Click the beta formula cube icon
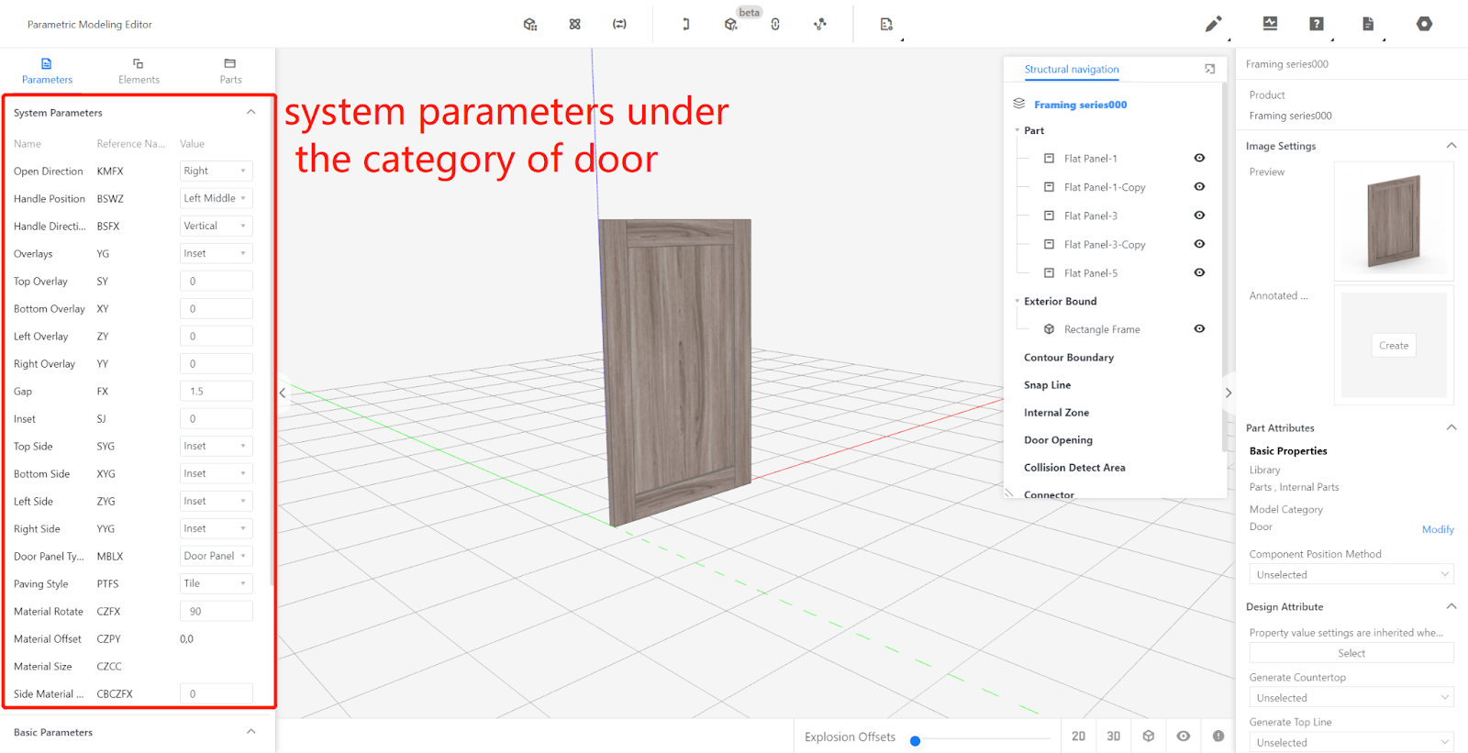Image resolution: width=1468 pixels, height=753 pixels. (731, 25)
